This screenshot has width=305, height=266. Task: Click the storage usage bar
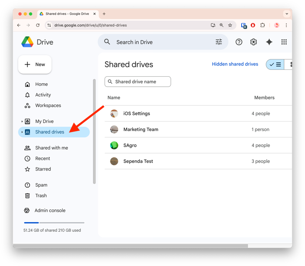[54, 223]
